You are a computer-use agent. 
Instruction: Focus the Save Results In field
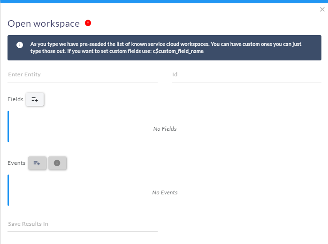point(83,224)
